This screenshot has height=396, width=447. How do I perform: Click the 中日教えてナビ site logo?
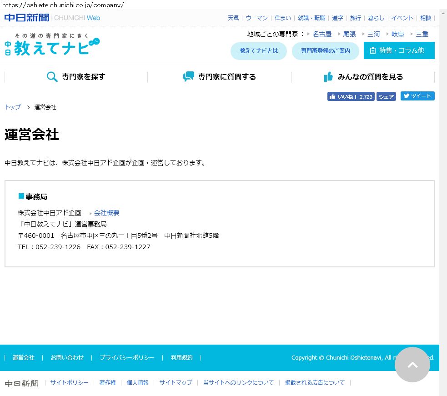(x=52, y=45)
